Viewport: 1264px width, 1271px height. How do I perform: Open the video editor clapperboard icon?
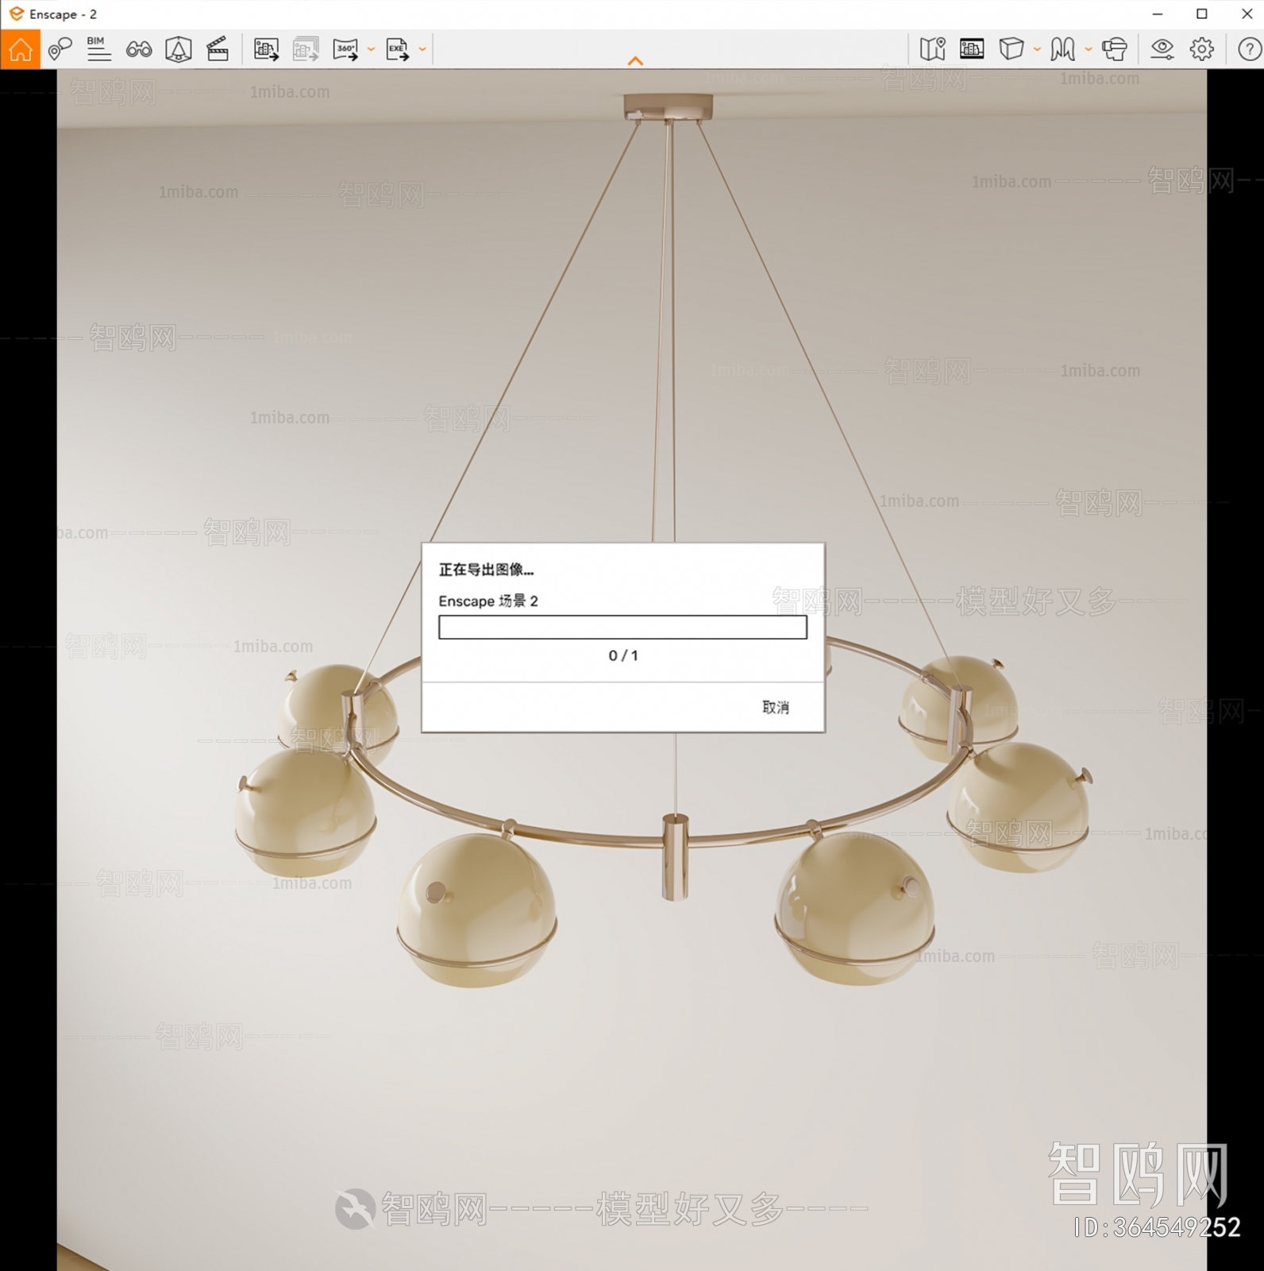218,49
